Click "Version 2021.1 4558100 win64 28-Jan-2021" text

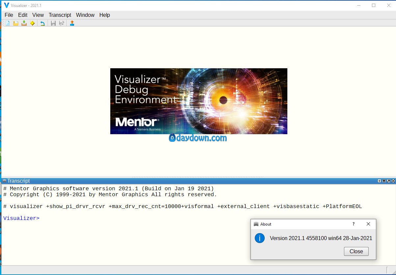tap(321, 238)
